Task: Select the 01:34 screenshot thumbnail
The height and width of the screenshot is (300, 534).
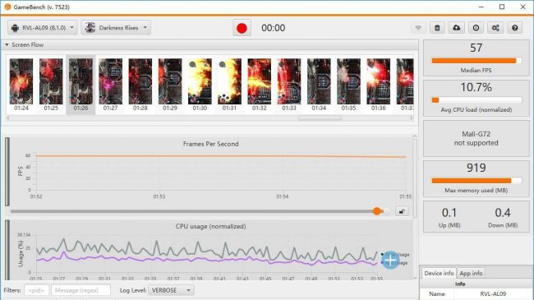Action: click(x=319, y=85)
